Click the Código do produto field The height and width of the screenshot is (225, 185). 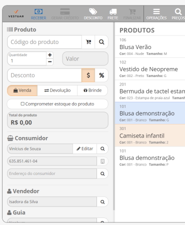tap(44, 42)
